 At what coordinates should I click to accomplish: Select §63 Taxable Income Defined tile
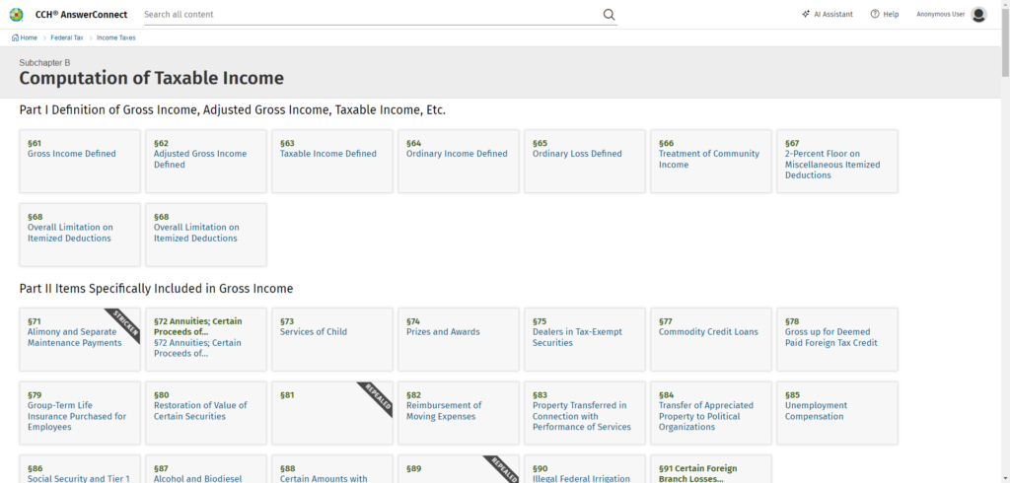coord(332,161)
